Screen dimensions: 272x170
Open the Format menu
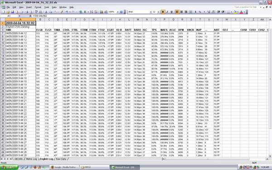click(38, 7)
